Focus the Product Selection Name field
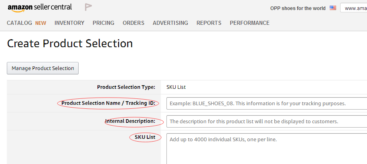 [267, 104]
